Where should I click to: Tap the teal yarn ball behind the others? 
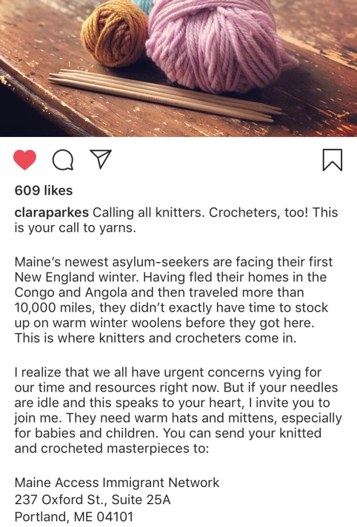tap(144, 6)
